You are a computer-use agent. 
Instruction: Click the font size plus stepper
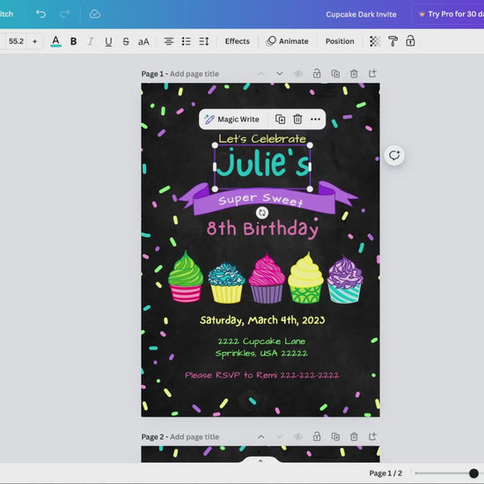pyautogui.click(x=34, y=41)
